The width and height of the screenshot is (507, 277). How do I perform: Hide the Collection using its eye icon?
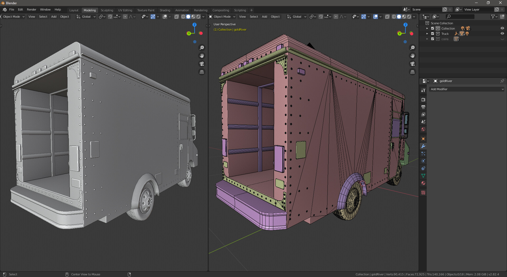coord(502,28)
